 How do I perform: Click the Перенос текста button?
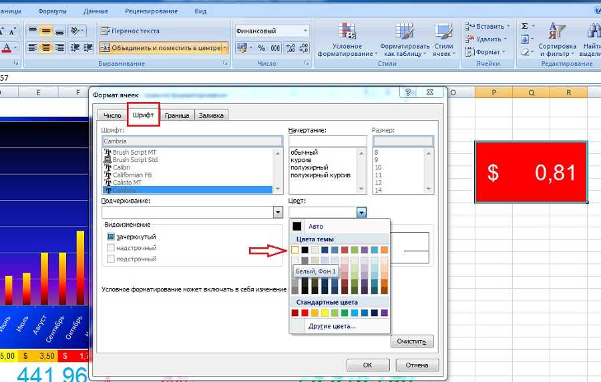coord(130,31)
